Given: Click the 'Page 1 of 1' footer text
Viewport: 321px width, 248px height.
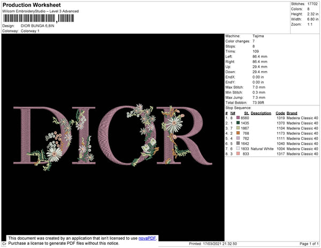Looking at the screenshot, I should [x=309, y=244].
